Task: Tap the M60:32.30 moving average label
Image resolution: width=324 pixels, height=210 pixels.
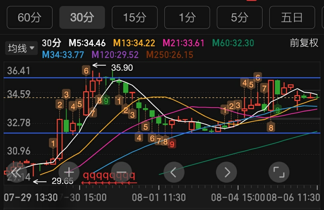Action: click(233, 43)
